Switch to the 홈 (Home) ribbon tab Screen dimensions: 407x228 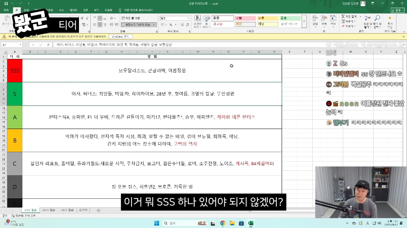point(16,10)
